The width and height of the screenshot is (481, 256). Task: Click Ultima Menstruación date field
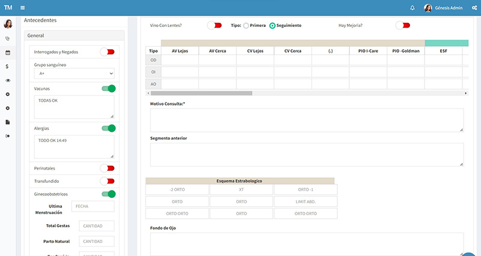point(93,206)
